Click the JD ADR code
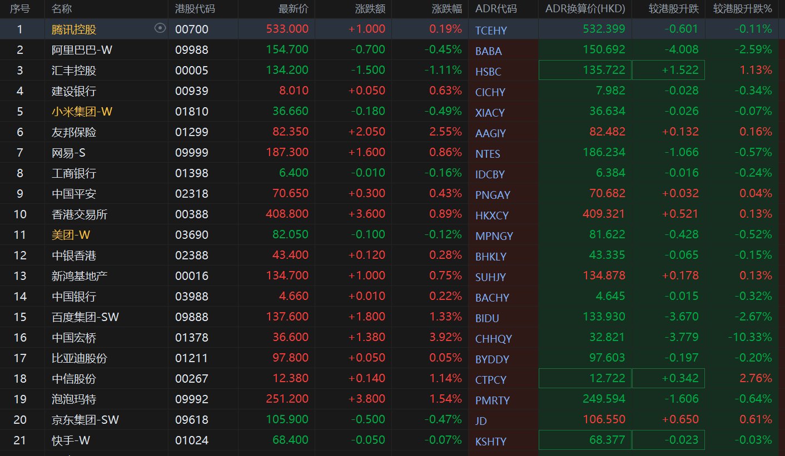This screenshot has width=785, height=456. tap(481, 421)
